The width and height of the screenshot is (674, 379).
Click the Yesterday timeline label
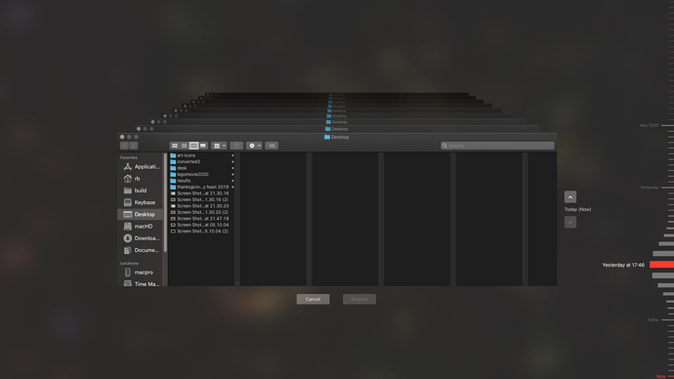649,188
